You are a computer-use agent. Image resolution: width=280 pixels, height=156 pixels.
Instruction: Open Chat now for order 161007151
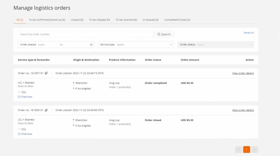point(26,97)
